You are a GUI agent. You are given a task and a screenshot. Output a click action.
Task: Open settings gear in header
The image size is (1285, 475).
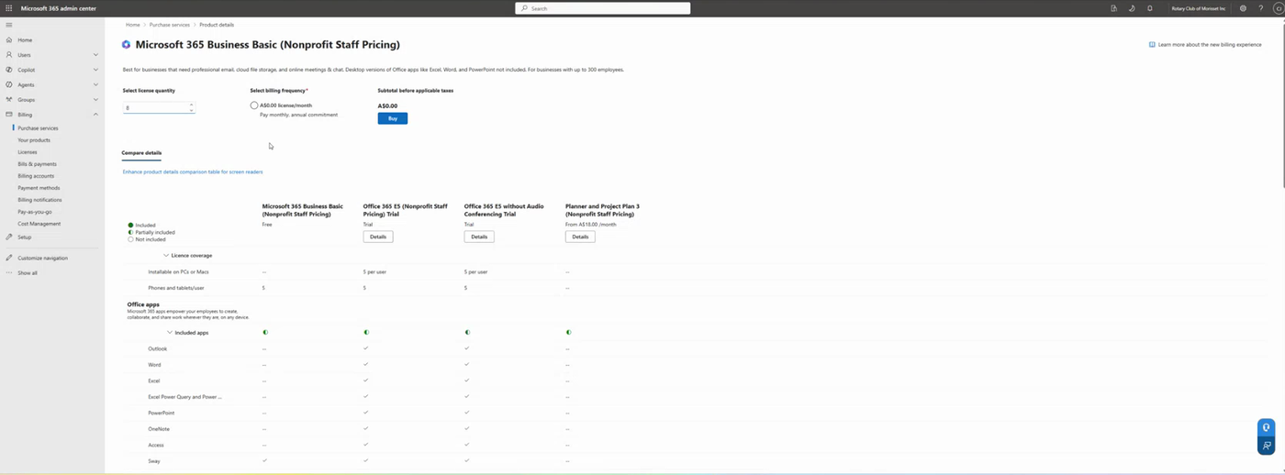1243,8
